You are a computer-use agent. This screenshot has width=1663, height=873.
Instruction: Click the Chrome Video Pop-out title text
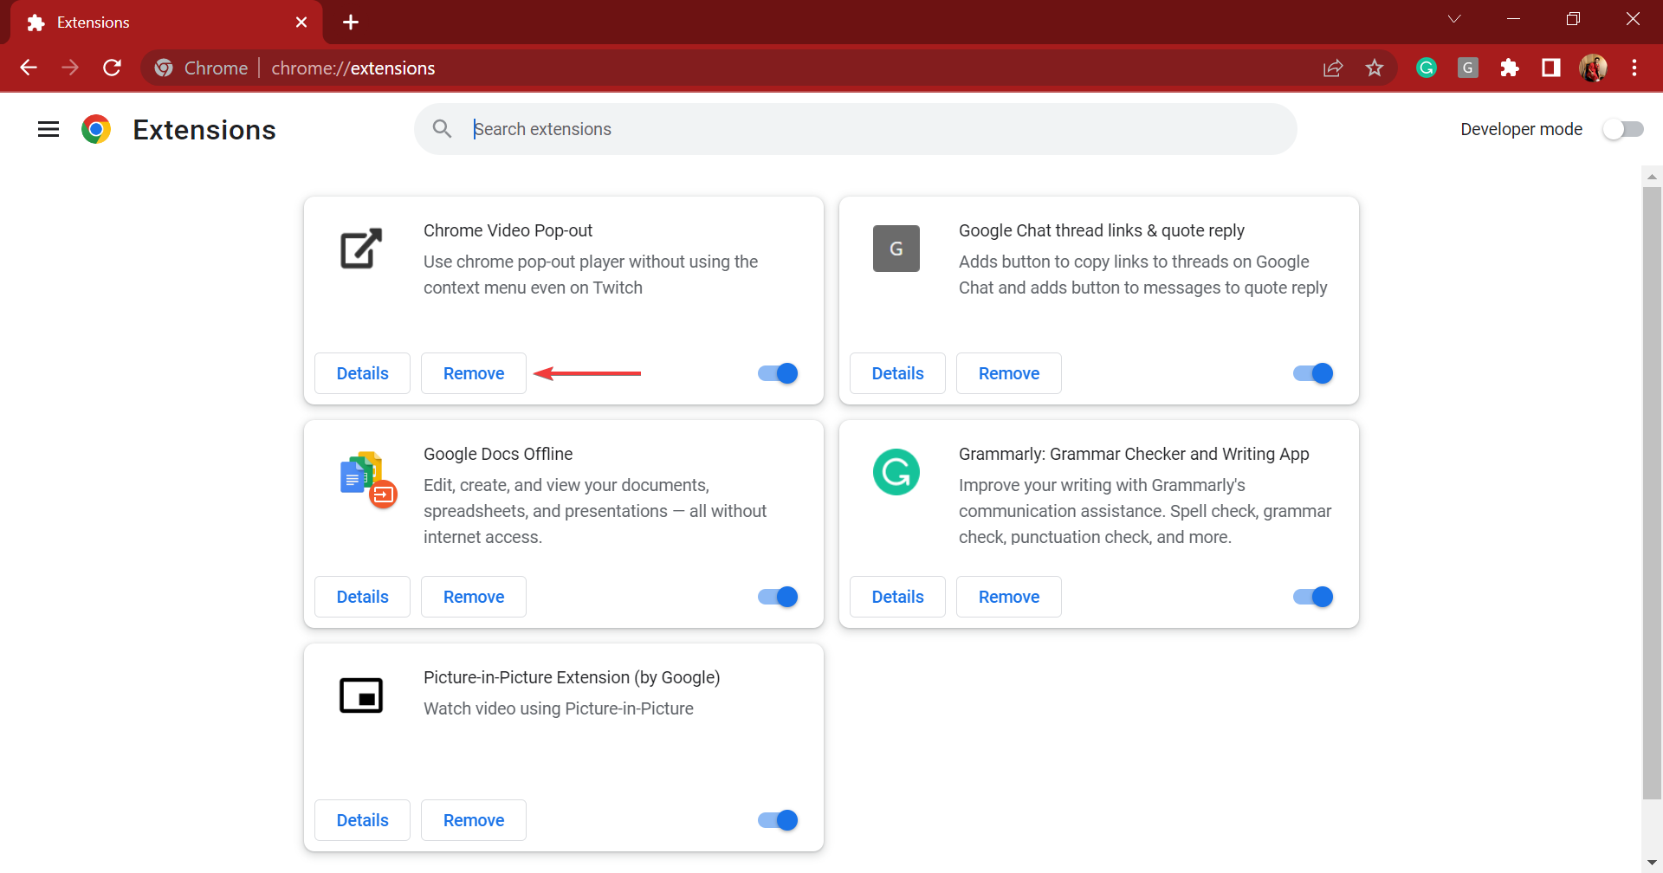(x=508, y=230)
